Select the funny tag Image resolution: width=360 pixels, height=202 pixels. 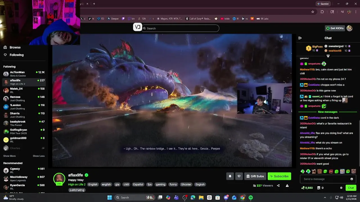(x=173, y=185)
